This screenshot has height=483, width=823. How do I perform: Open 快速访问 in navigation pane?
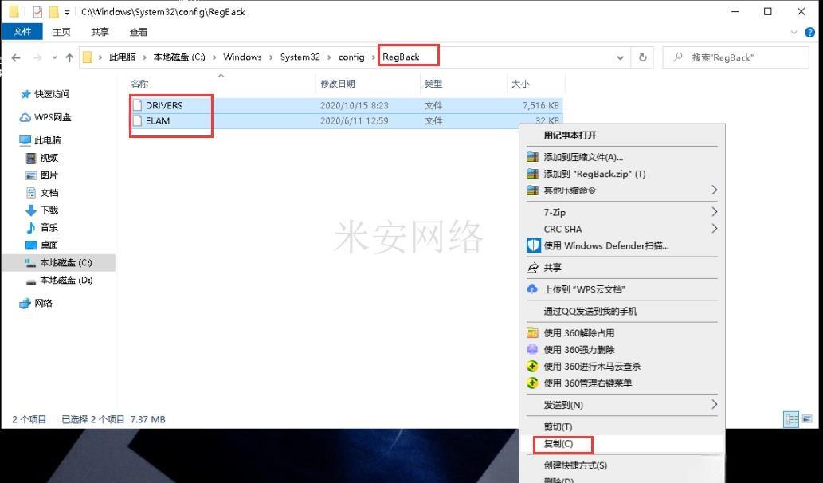click(52, 94)
